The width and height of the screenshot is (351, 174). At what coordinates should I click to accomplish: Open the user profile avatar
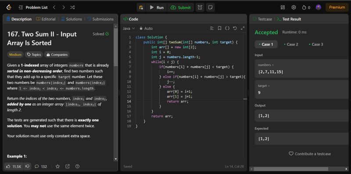[319, 7]
